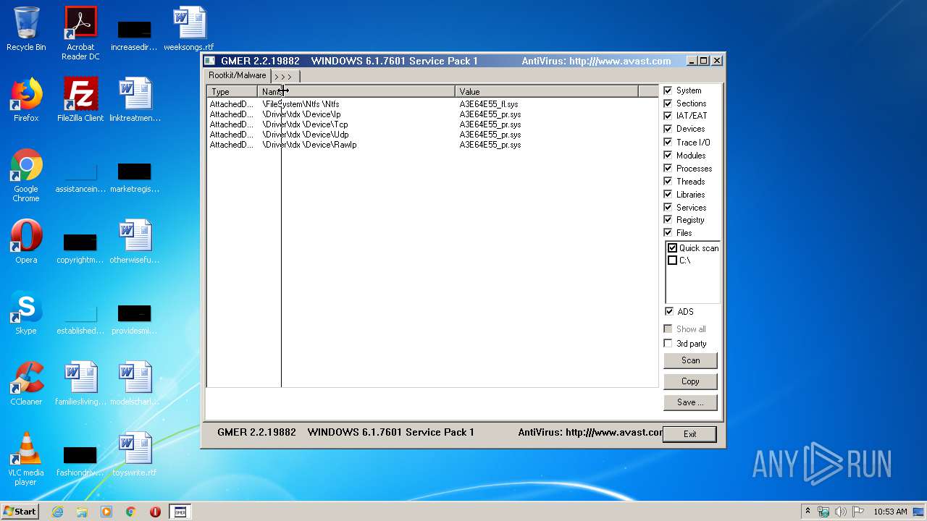Click the Save ... button
Image resolution: width=927 pixels, height=521 pixels.
690,402
